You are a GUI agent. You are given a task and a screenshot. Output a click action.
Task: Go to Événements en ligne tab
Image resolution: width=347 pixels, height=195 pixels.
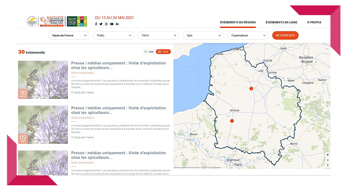point(281,22)
